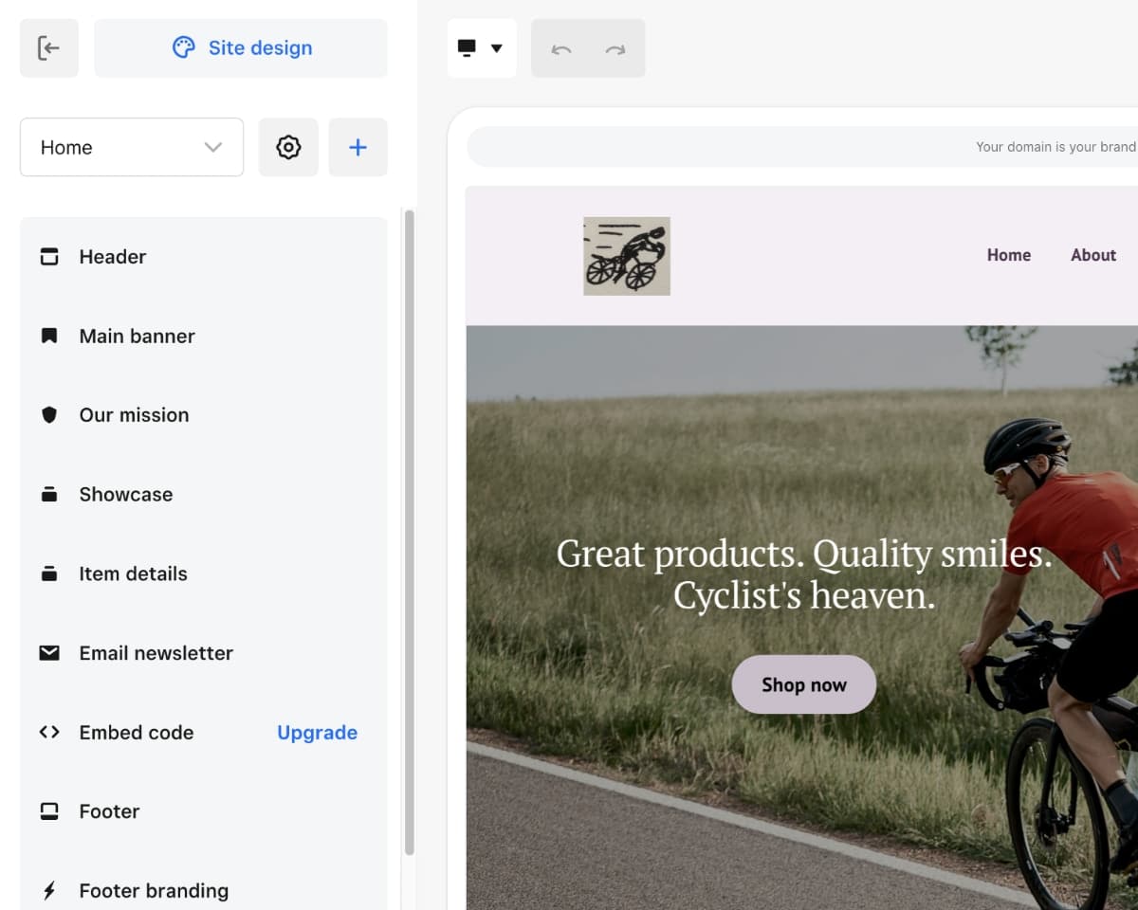Click Home in the preview navigation

coord(1009,255)
